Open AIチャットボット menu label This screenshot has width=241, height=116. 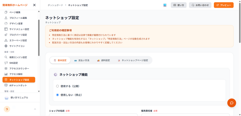(x=18, y=85)
